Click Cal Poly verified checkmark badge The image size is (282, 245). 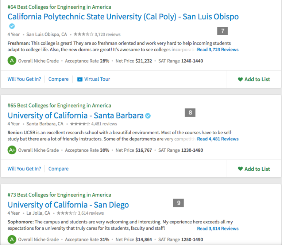click(x=12, y=26)
